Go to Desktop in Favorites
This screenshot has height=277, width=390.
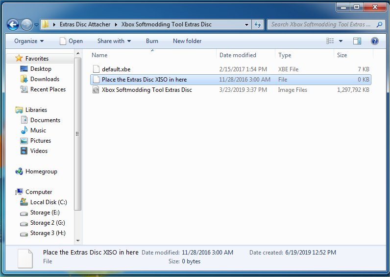tap(41, 69)
